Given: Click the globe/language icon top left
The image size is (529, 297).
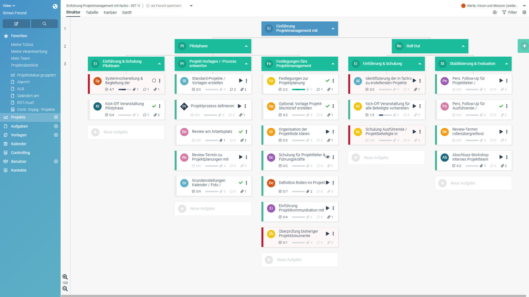Looking at the screenshot, I should pyautogui.click(x=55, y=5).
